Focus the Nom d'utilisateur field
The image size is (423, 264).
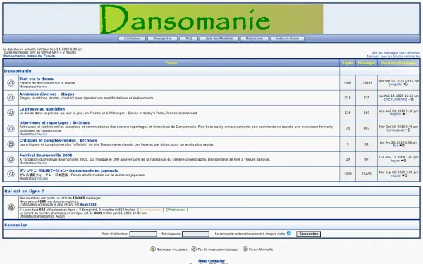pos(143,234)
